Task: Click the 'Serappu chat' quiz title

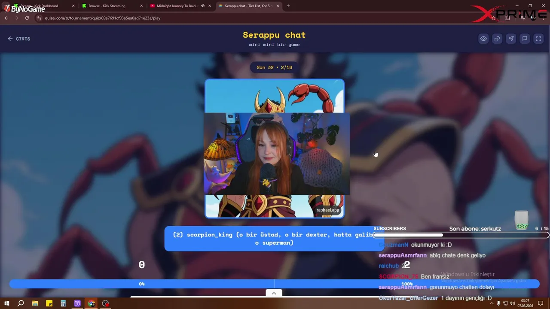Action: click(274, 35)
